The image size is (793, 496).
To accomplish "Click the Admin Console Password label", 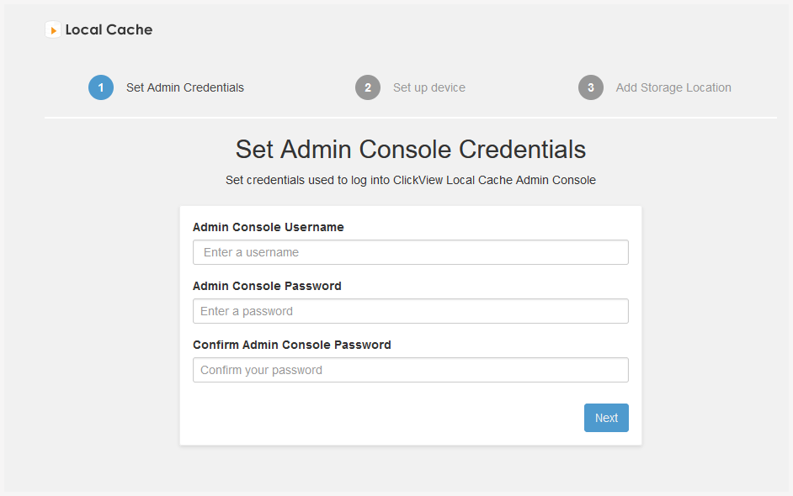I will (267, 286).
